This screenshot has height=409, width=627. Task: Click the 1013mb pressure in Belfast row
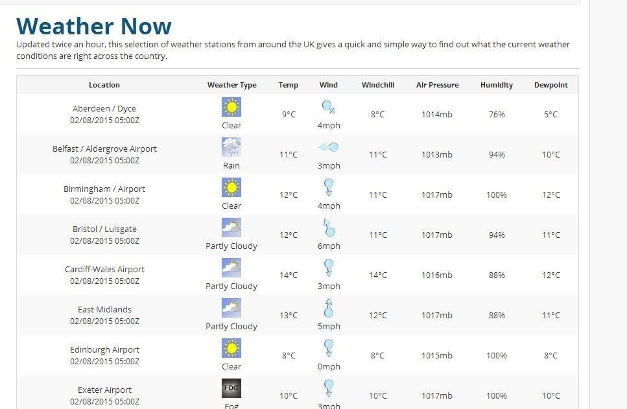(436, 155)
